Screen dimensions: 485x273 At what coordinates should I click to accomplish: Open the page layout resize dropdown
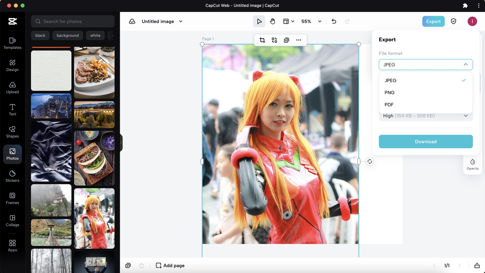[x=289, y=22]
